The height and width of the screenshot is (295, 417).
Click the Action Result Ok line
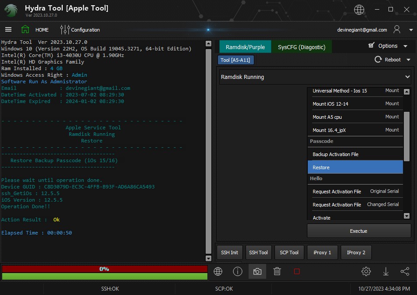31,220
